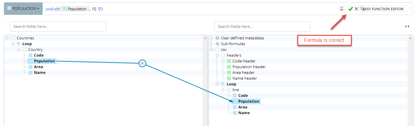Click the User defined metadatas info icon
This screenshot has width=415, height=126.
[x=217, y=38]
